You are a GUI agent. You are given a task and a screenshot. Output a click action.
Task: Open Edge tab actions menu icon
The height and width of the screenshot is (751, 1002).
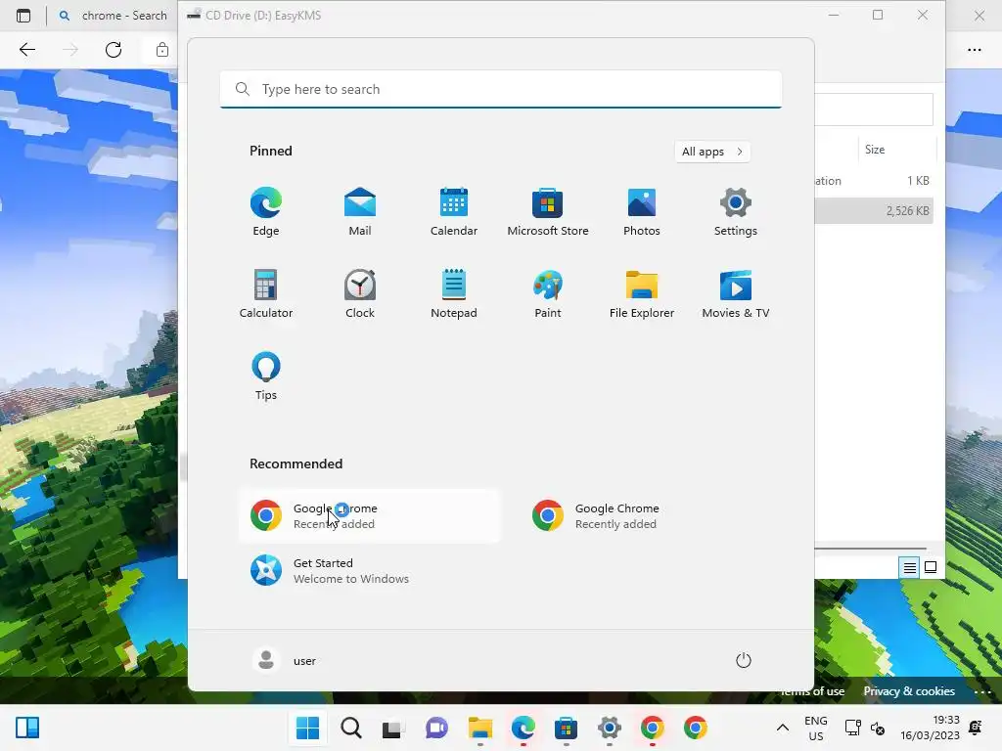tap(23, 16)
